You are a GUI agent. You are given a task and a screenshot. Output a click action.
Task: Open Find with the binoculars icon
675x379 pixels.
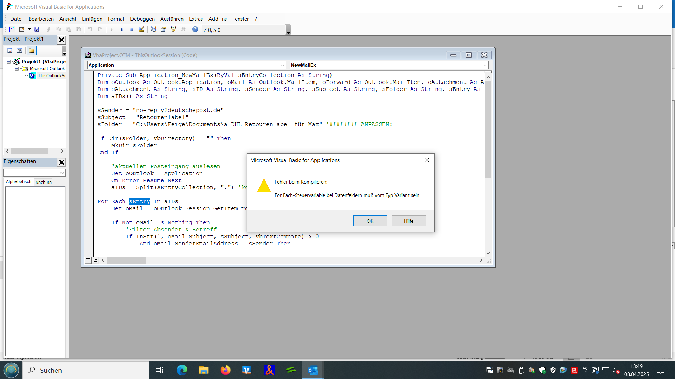pyautogui.click(x=78, y=29)
